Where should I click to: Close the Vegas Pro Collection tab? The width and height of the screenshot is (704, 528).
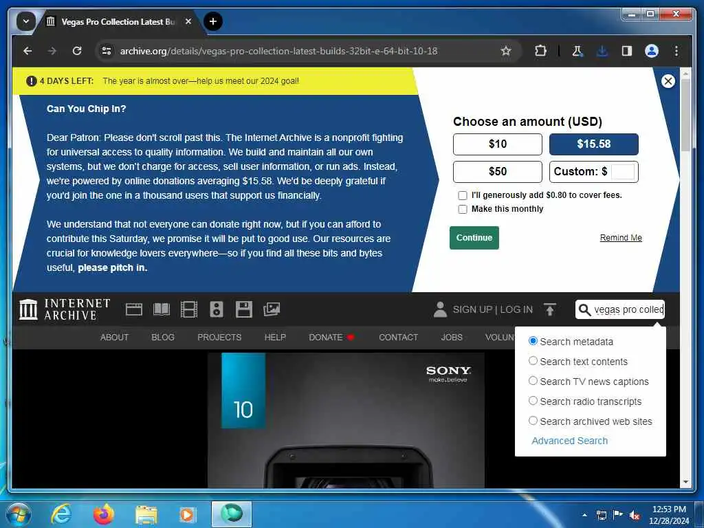pos(188,21)
